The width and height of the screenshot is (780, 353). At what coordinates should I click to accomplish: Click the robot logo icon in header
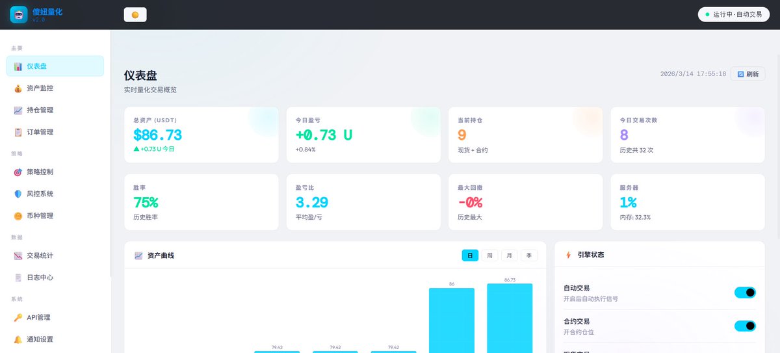tap(19, 14)
